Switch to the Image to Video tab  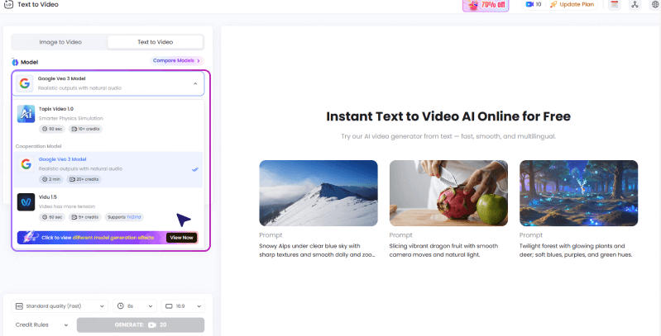62,42
